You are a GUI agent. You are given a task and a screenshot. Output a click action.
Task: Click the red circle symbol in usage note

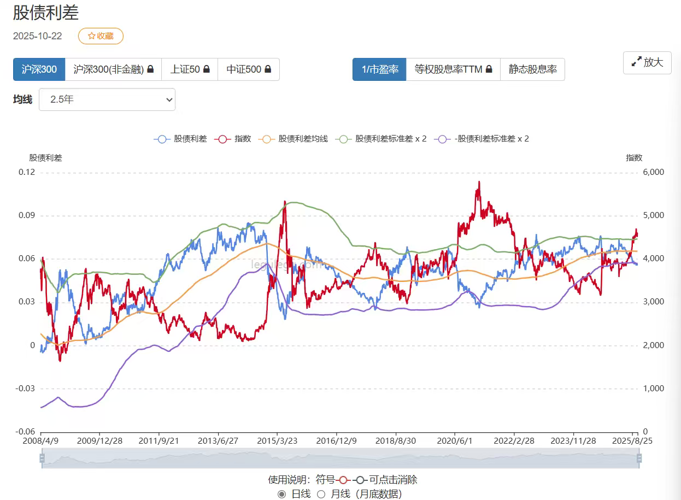coord(343,480)
